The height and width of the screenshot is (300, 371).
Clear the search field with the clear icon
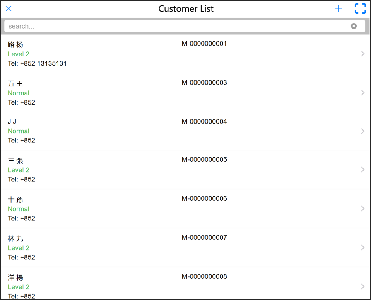coord(354,26)
